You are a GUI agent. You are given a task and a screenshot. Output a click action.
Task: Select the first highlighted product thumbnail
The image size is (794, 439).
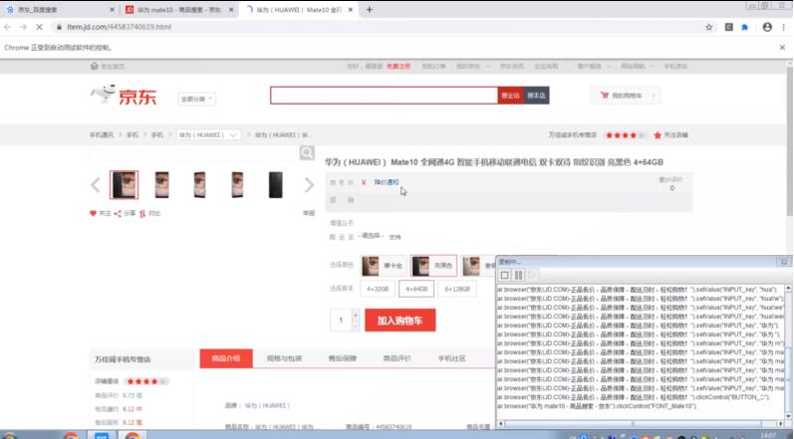click(125, 184)
